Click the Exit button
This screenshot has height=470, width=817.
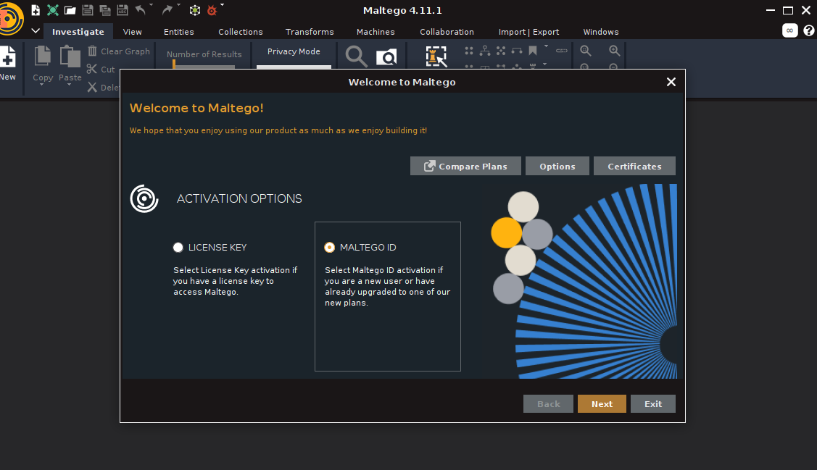653,404
